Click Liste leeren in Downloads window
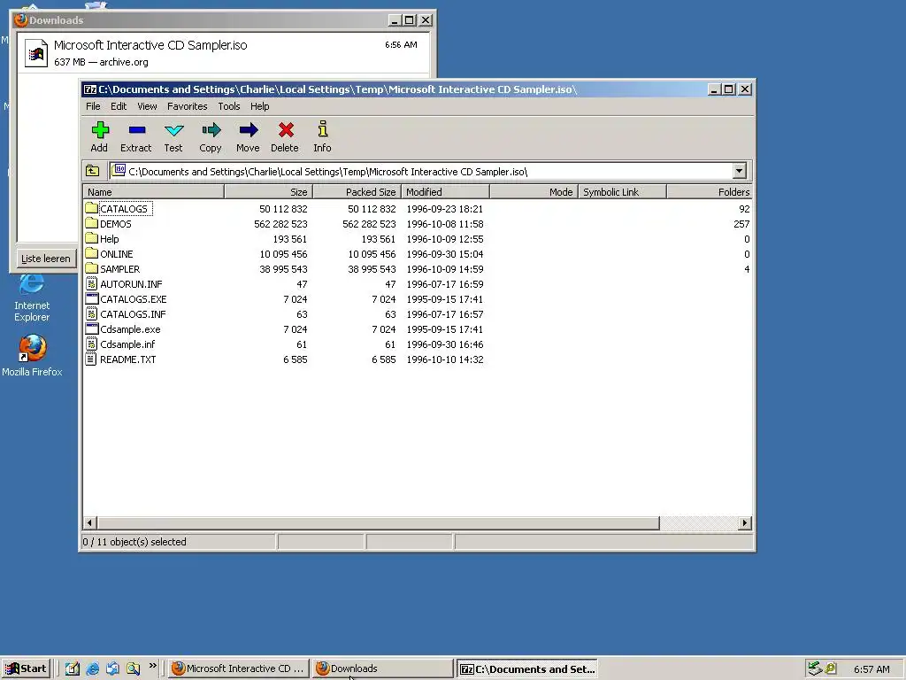The height and width of the screenshot is (680, 906). [46, 259]
